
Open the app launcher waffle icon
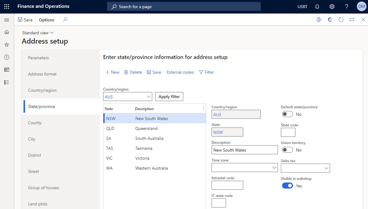(x=7, y=7)
